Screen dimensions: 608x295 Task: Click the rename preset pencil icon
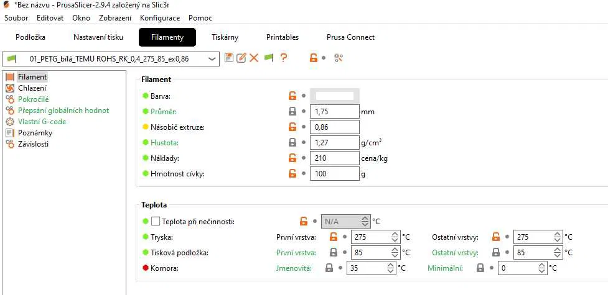click(241, 58)
